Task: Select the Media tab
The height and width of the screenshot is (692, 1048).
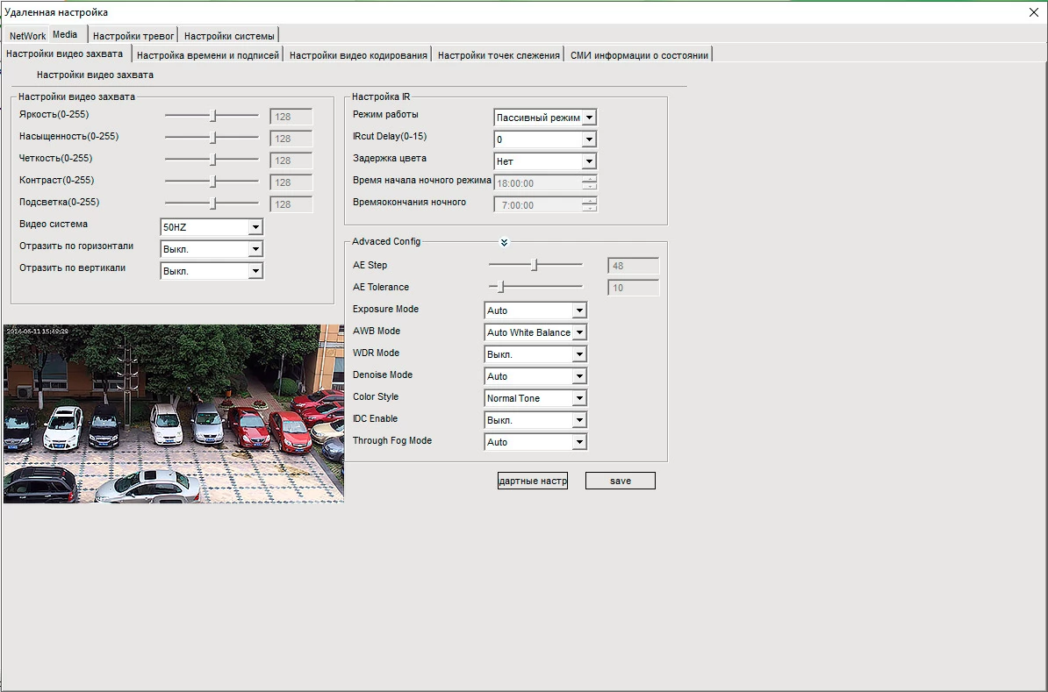Action: coord(66,35)
